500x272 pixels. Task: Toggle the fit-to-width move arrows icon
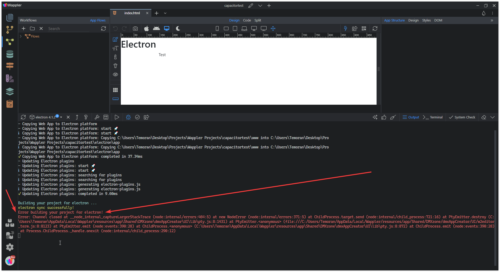pyautogui.click(x=273, y=28)
